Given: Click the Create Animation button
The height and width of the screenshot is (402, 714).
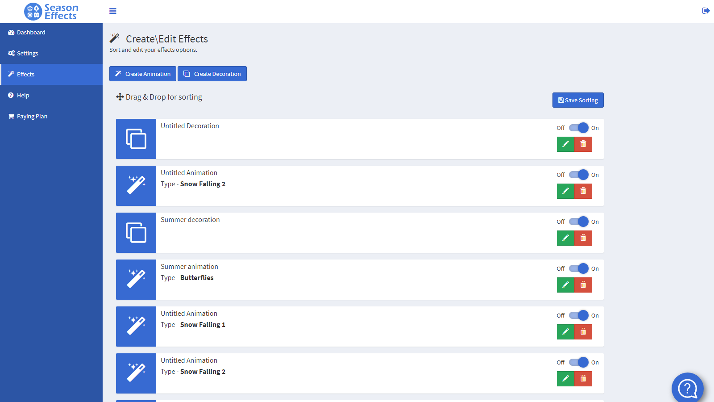Looking at the screenshot, I should click(x=143, y=74).
